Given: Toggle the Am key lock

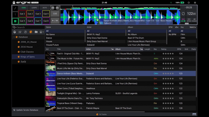Looking at the screenshot, I should click(183, 20).
